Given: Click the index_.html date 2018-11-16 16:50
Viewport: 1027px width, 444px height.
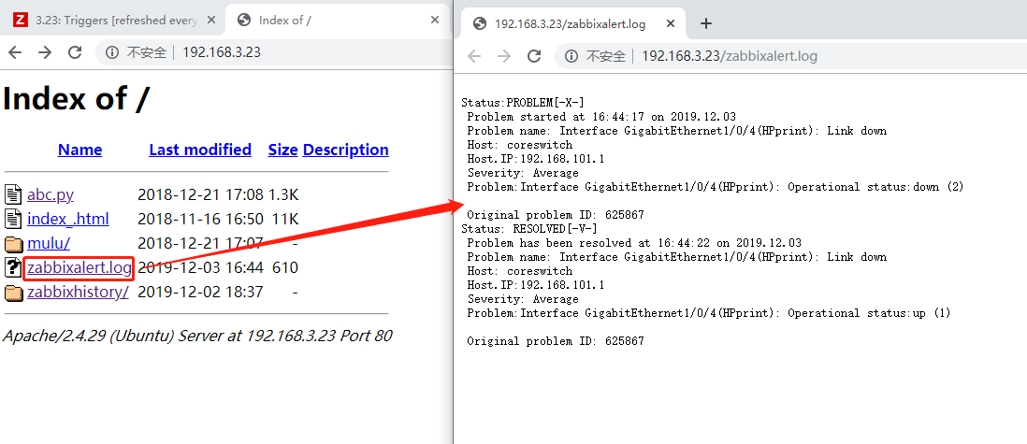Looking at the screenshot, I should point(200,219).
